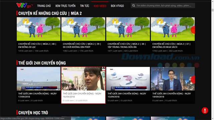Click title Thế giới 24h chuyển động ngày 17/09/2018
Image resolution: width=214 pixels, height=120 pixels.
[37, 95]
